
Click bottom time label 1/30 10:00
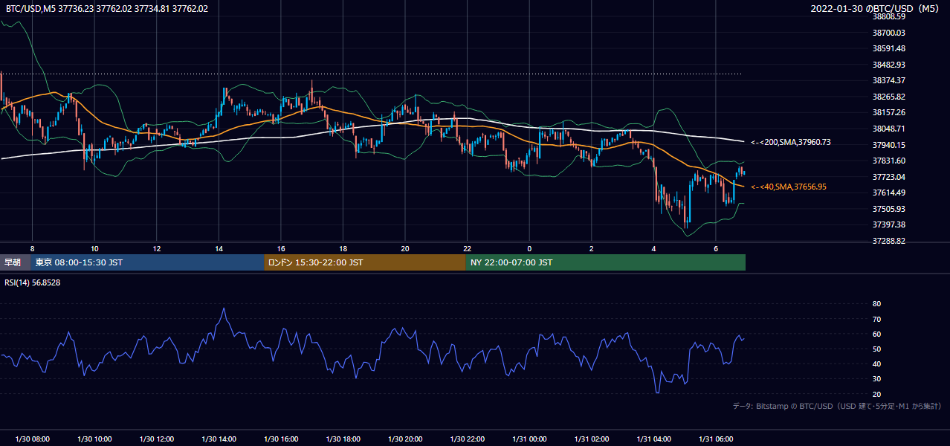(x=94, y=439)
